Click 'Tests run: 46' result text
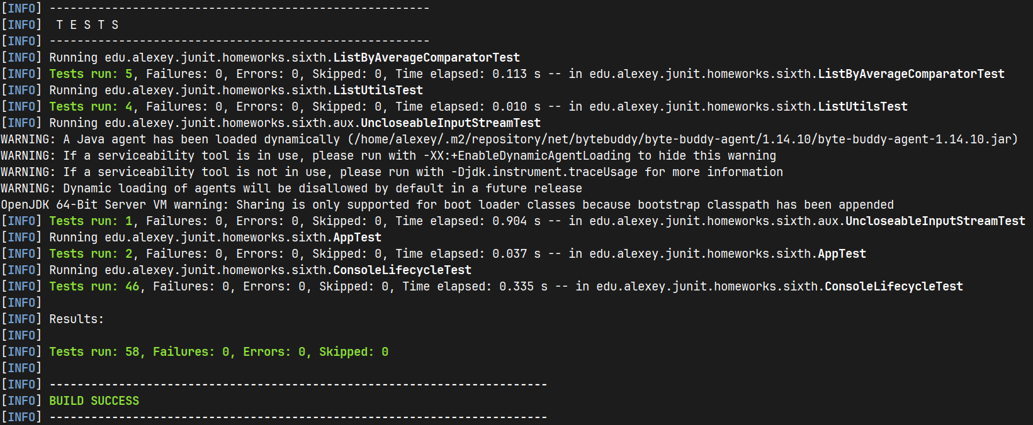 [x=94, y=287]
